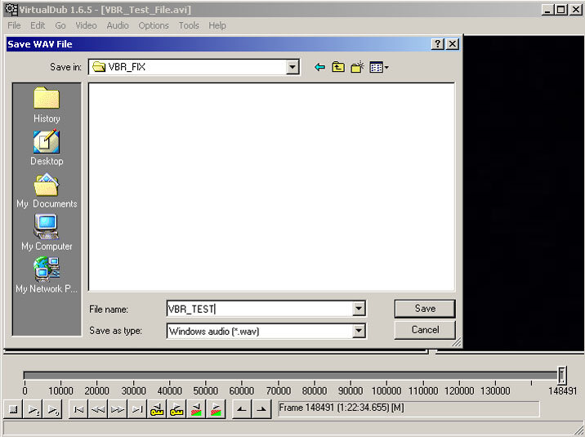Seek to previous scene change
This screenshot has width=585, height=437.
(x=196, y=409)
